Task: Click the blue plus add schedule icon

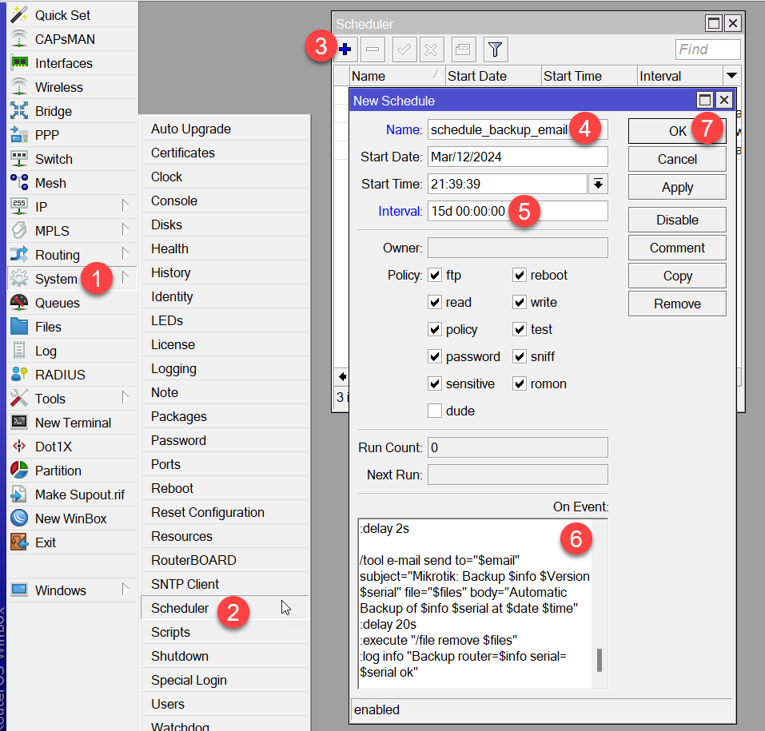Action: point(345,50)
